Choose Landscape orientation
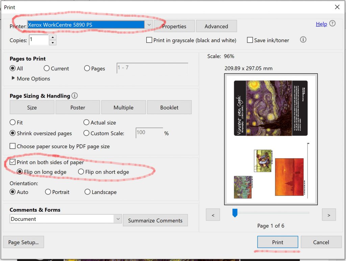 [88, 192]
